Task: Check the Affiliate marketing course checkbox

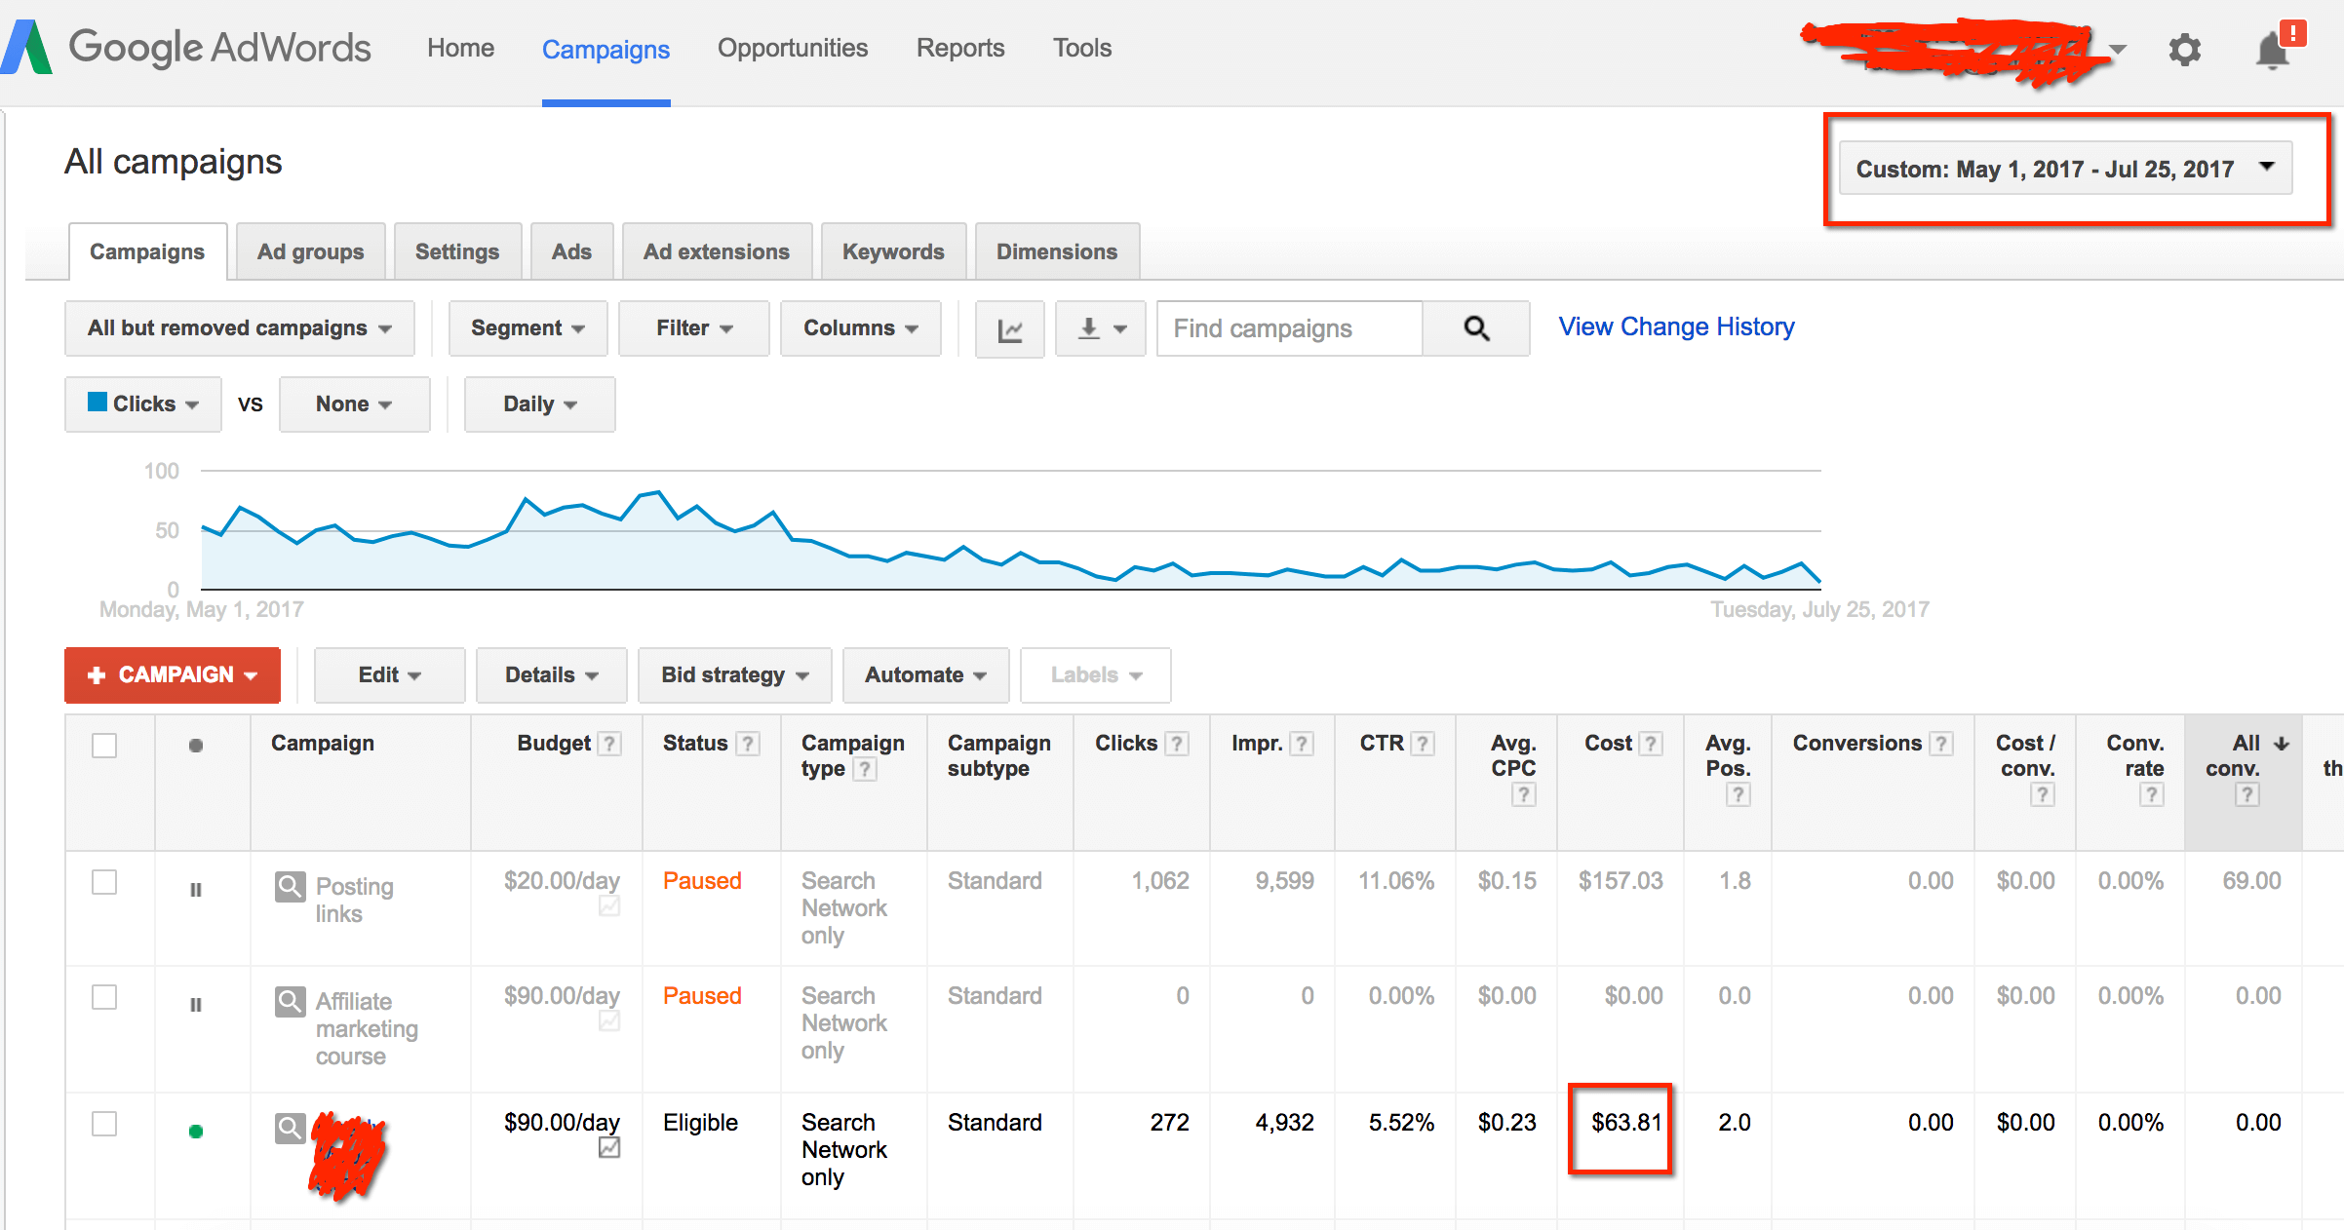Action: 104,997
